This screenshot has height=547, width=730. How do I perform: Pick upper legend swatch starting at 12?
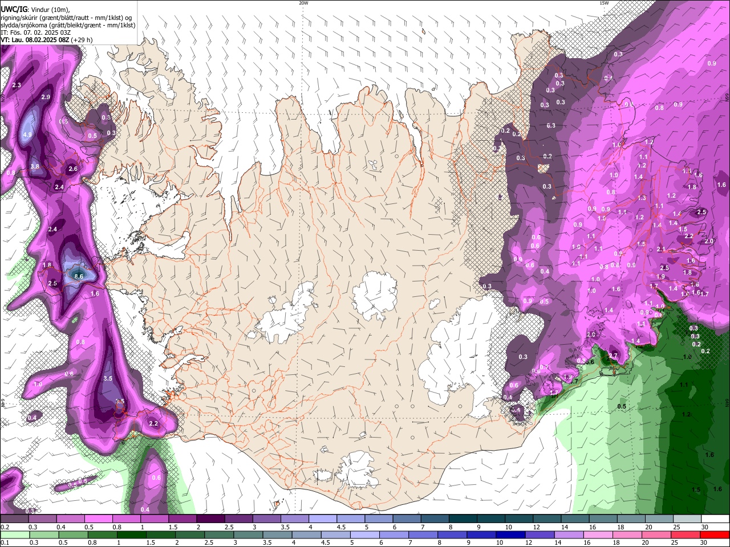click(x=546, y=519)
